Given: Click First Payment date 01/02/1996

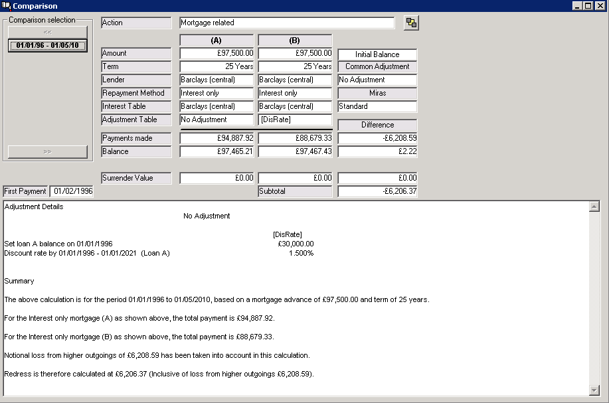Looking at the screenshot, I should pyautogui.click(x=72, y=191).
